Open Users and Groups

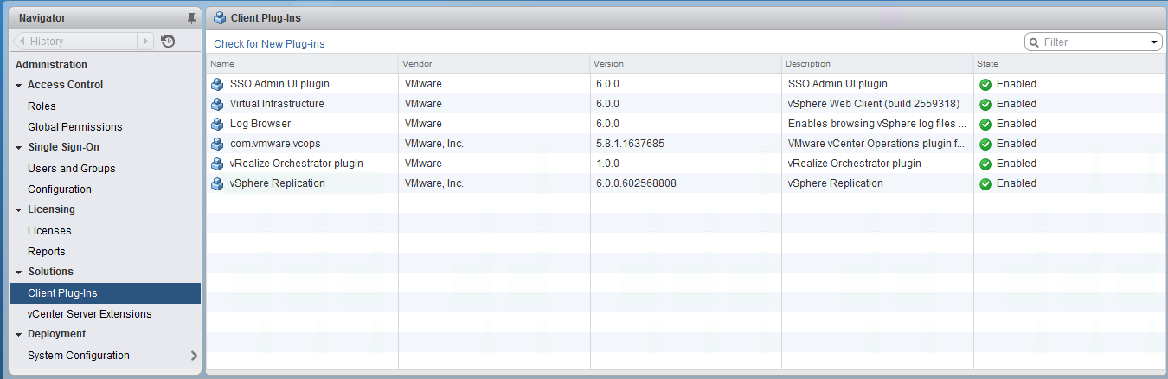click(71, 169)
